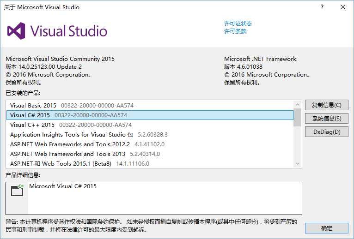
Task: Click the version text 14.0.25123.00 Update 2
Action: click(43, 67)
